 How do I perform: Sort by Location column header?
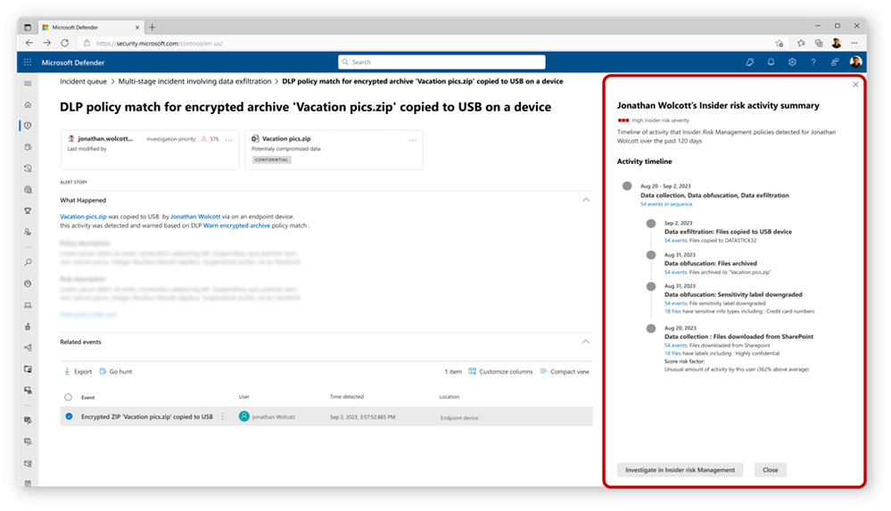(x=449, y=397)
